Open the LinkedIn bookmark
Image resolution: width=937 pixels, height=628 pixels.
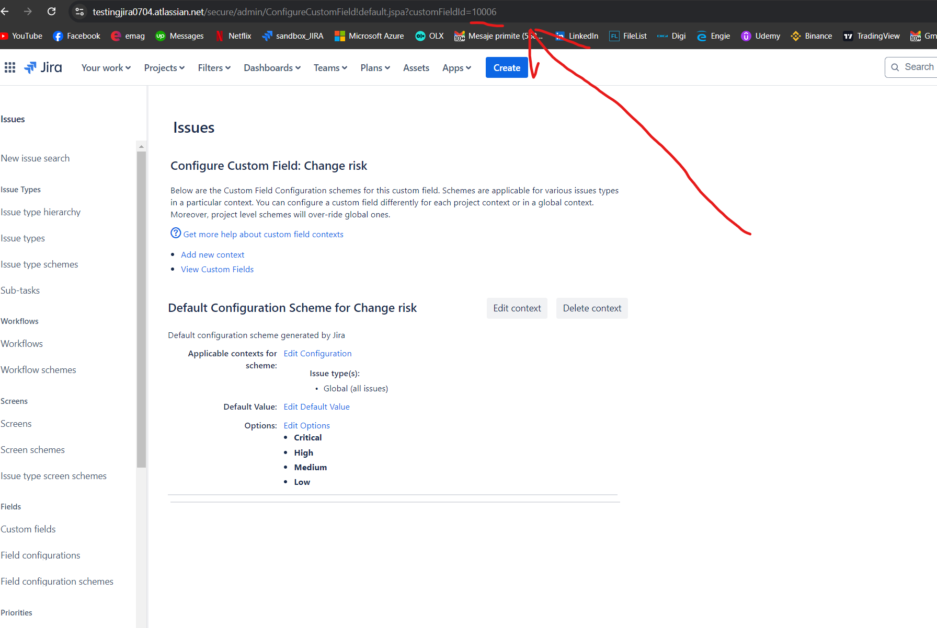577,36
